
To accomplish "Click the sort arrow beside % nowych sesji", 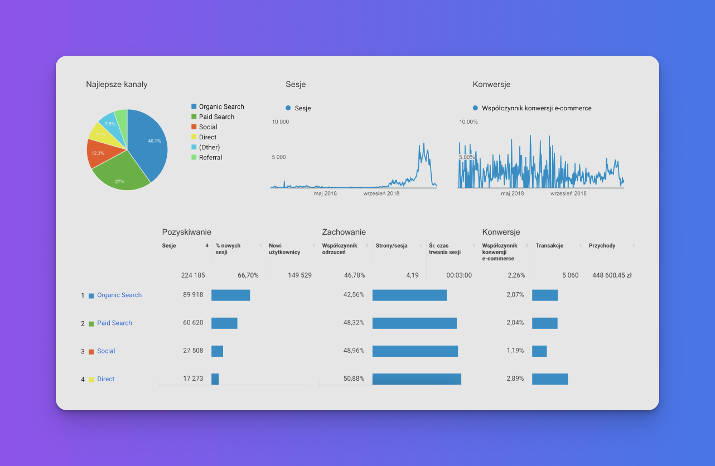I will coord(260,245).
